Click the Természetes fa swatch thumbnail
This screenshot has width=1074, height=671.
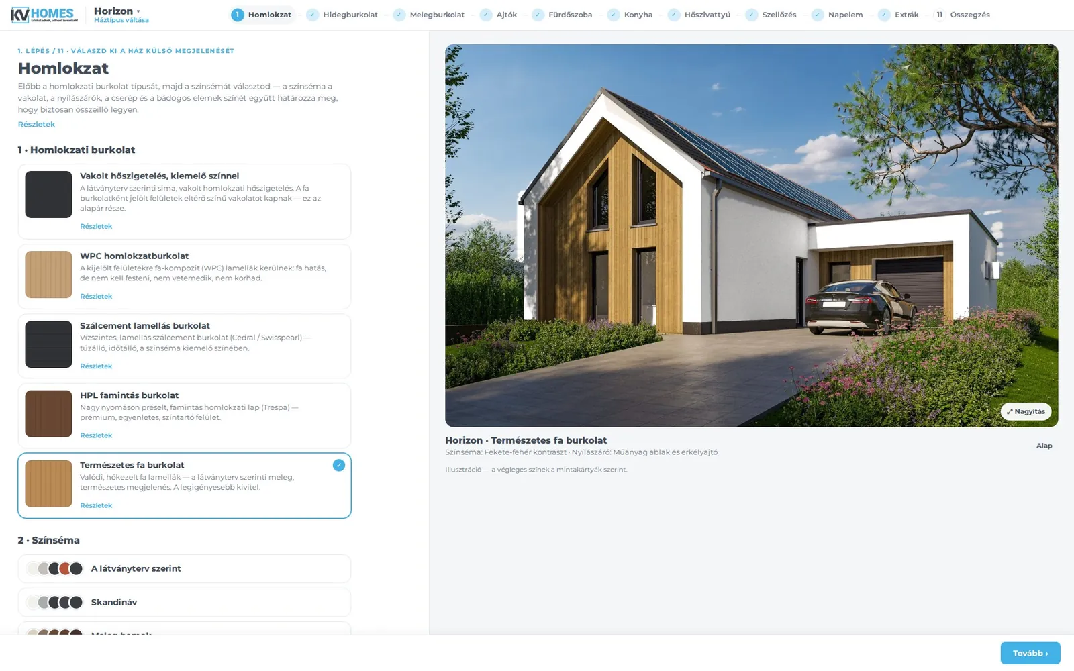tap(48, 484)
